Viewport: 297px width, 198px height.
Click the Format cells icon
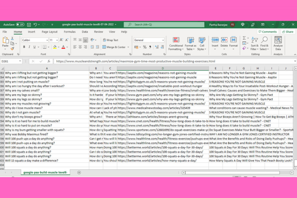(233, 40)
